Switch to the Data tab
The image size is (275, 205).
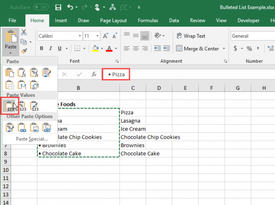[x=174, y=20]
